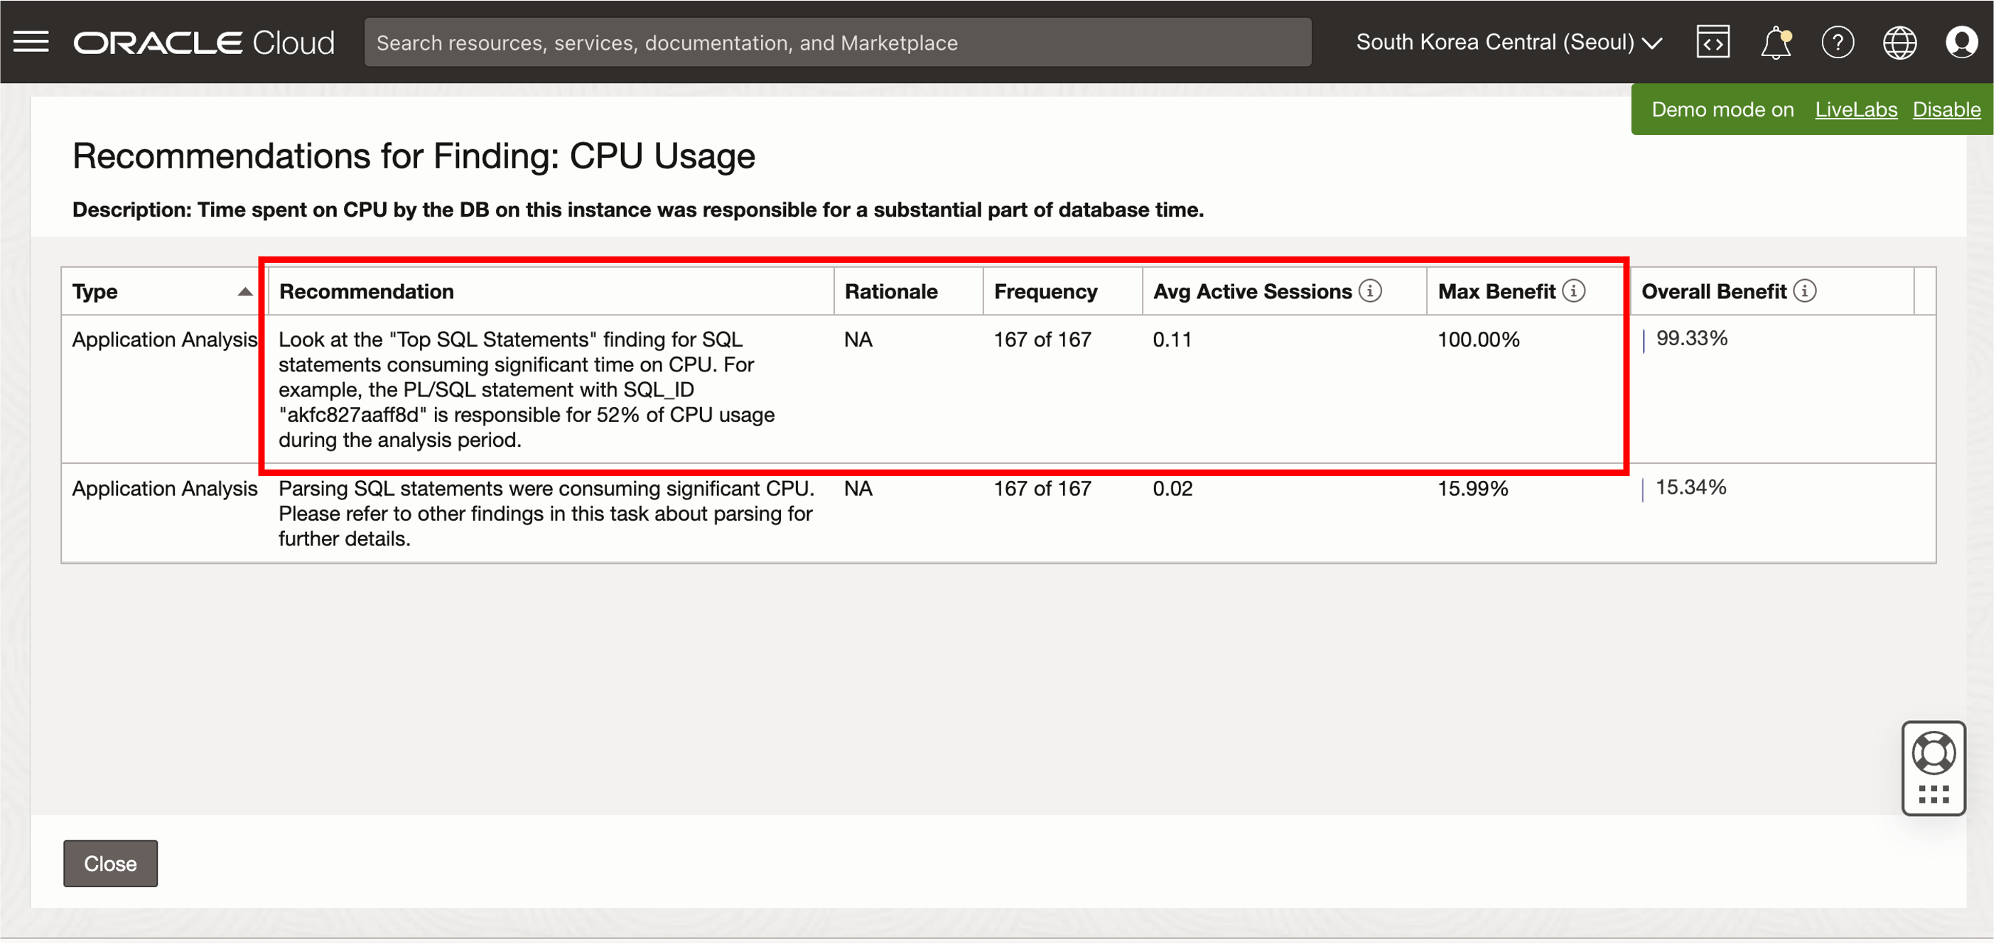This screenshot has width=1996, height=944.
Task: Click the Max Benefit info icon
Action: pos(1574,291)
